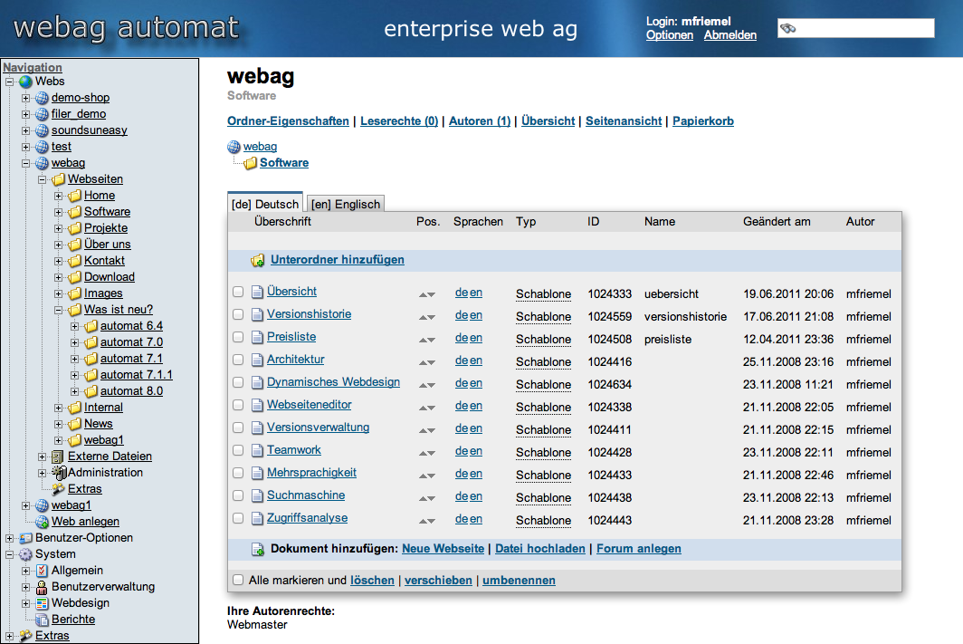The image size is (963, 644).
Task: Click the webag globe icon in breadcrumb
Action: click(234, 147)
